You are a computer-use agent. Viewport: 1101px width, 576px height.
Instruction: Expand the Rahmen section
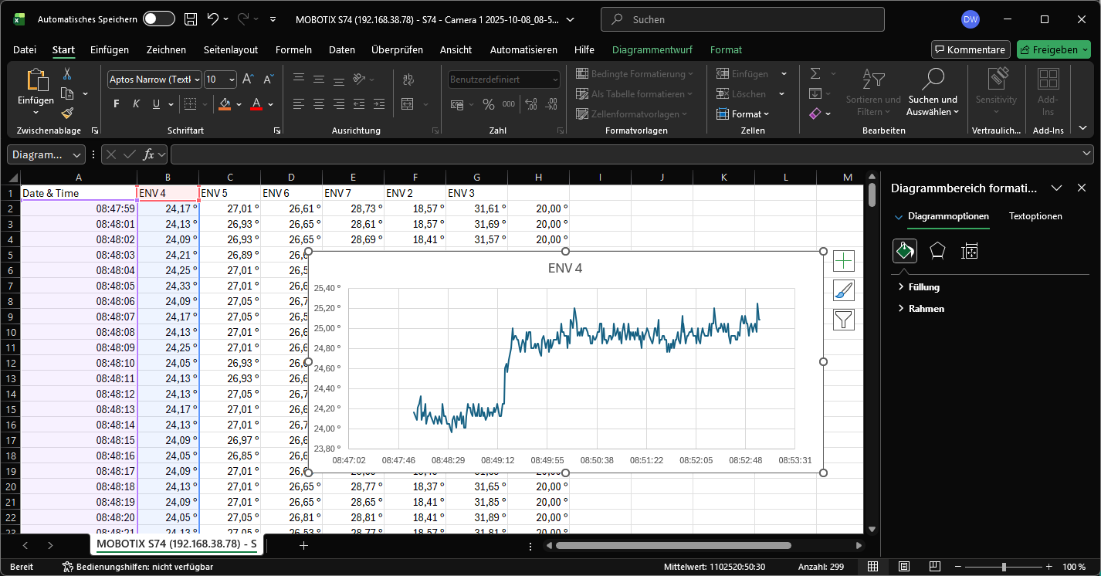click(x=926, y=308)
